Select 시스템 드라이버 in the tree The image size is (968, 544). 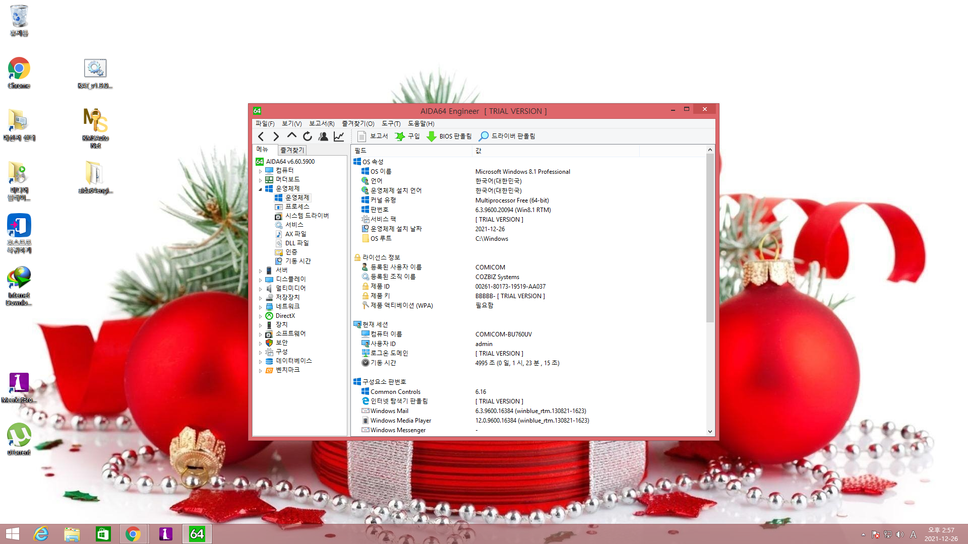[301, 216]
